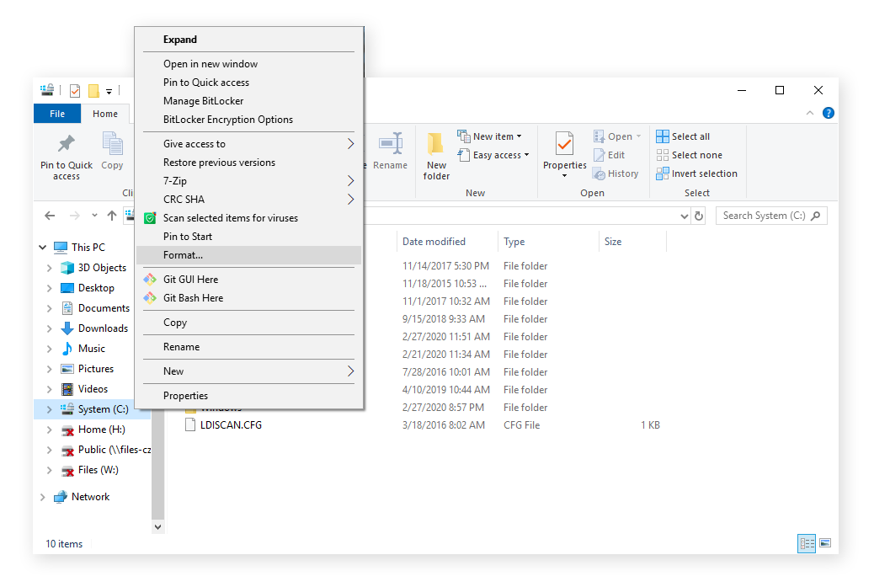Select the Rename ribbon icon

coord(390,152)
